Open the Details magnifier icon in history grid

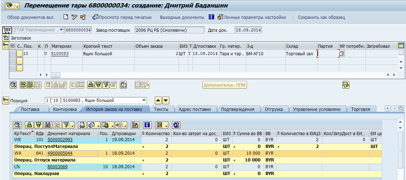(x=17, y=125)
